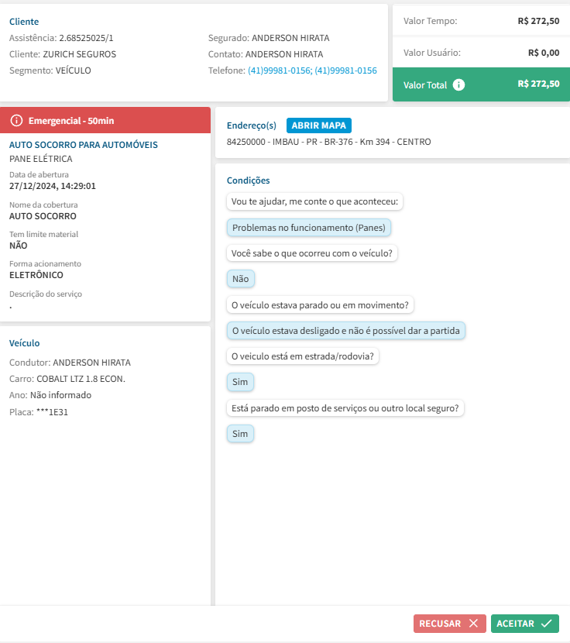Click license plate ***1E31
Image resolution: width=570 pixels, height=643 pixels.
(x=52, y=412)
